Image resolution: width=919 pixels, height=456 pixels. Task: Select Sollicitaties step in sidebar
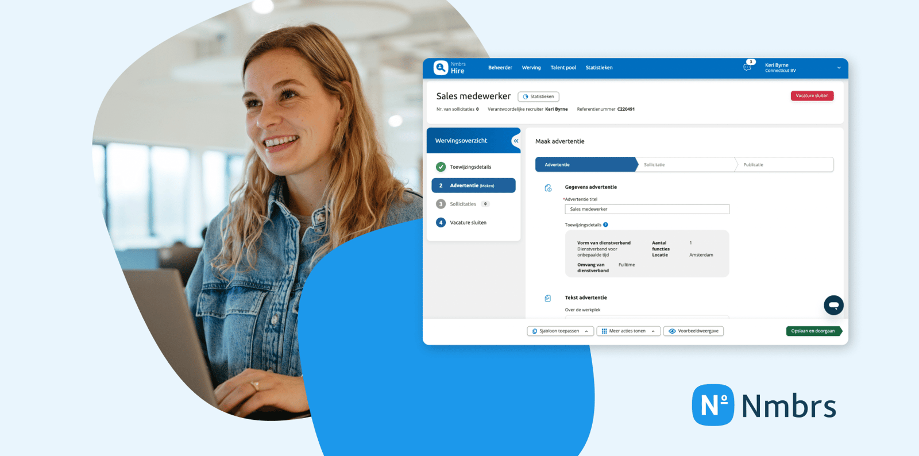(x=463, y=204)
